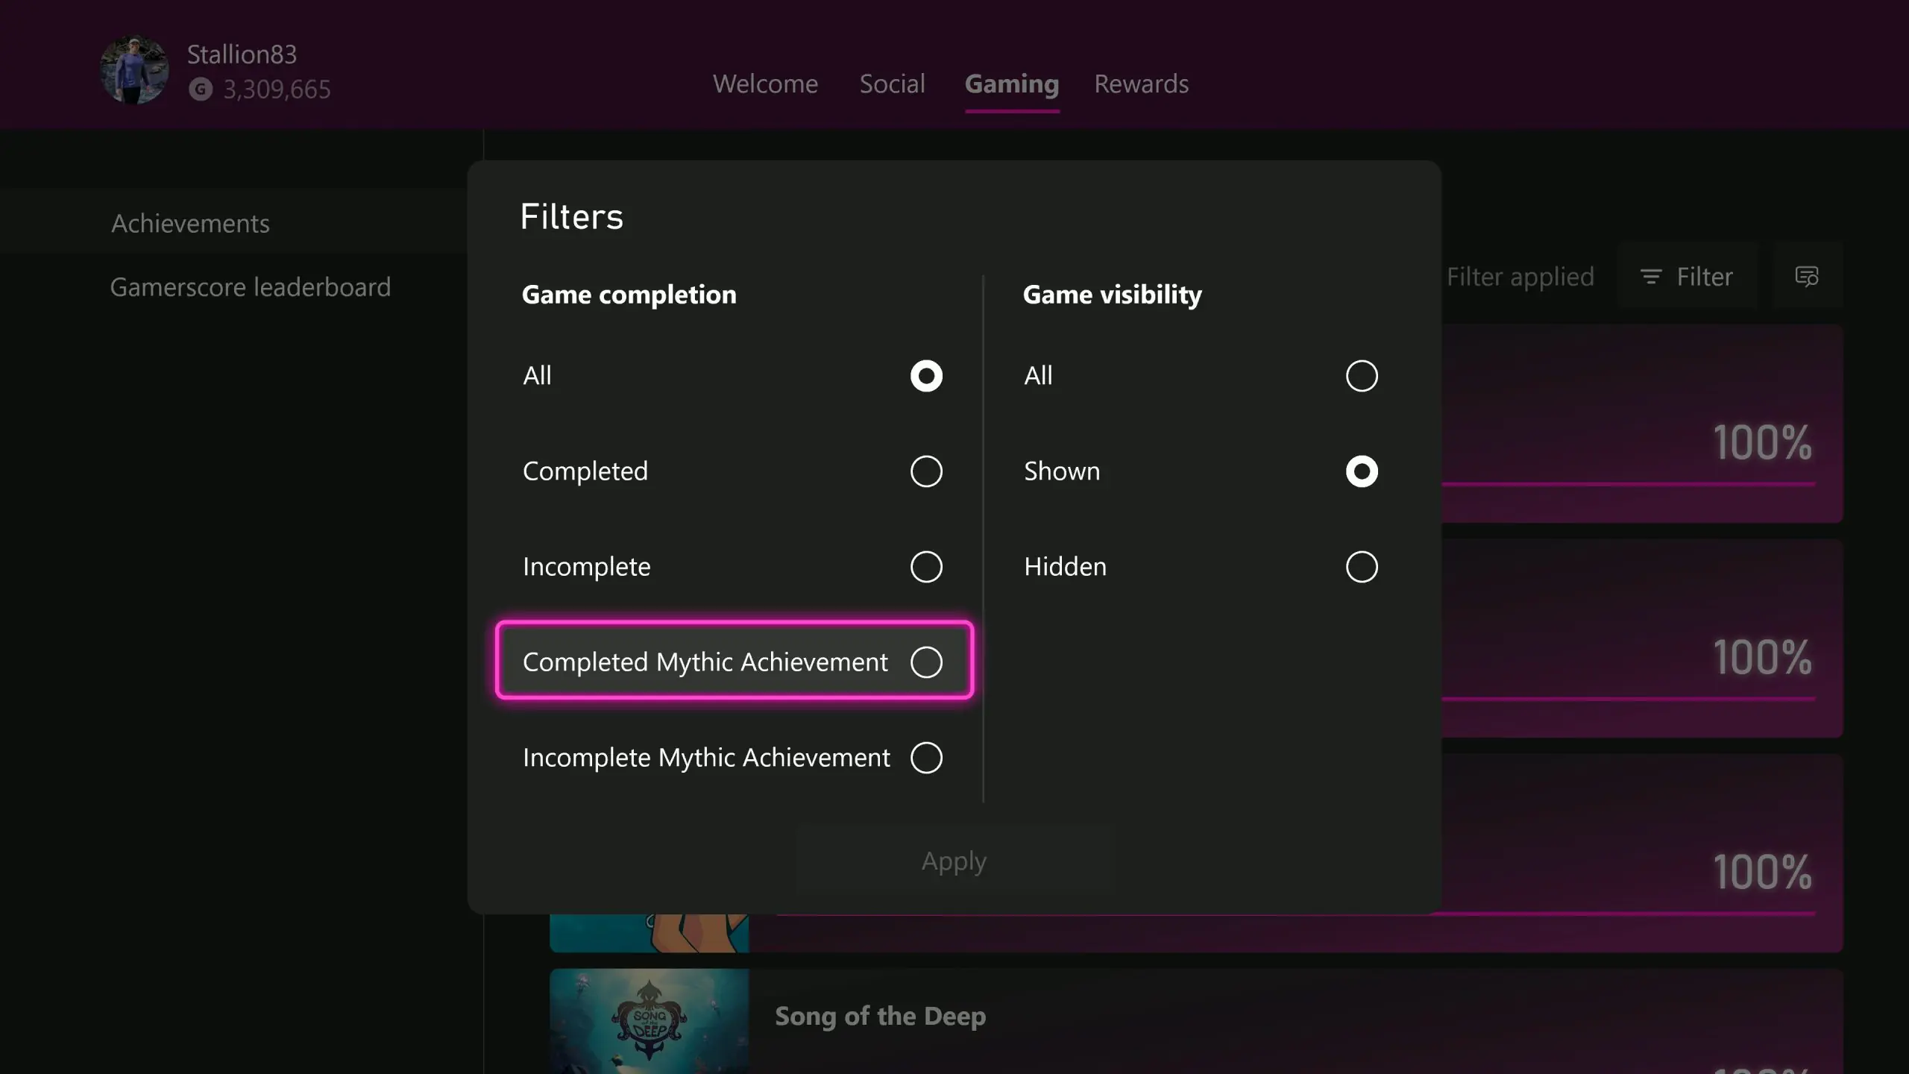Screen dimensions: 1909x1074
Task: Choose the Incomplete completion filter
Action: pos(734,566)
